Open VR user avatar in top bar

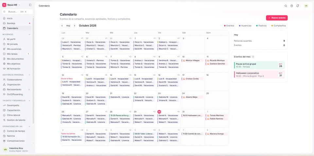click(x=306, y=6)
